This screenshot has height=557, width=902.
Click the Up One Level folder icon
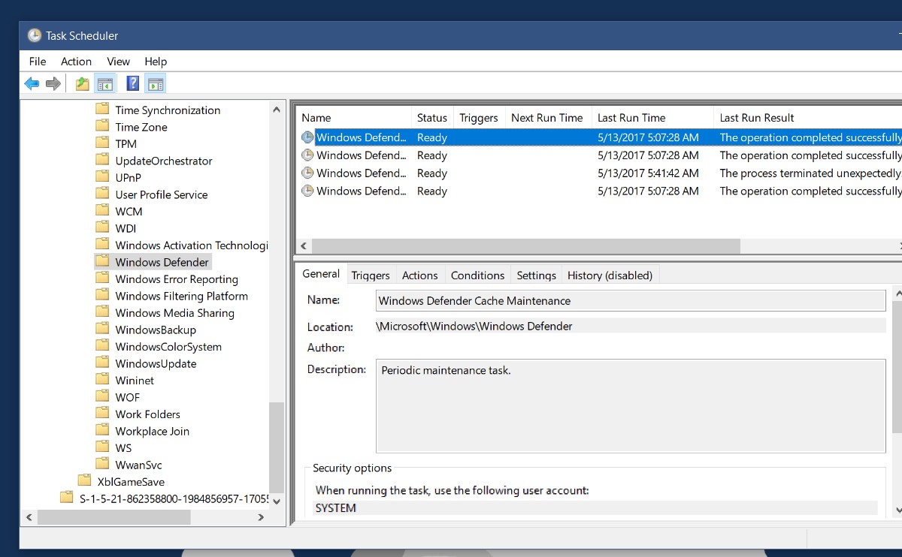pyautogui.click(x=82, y=83)
